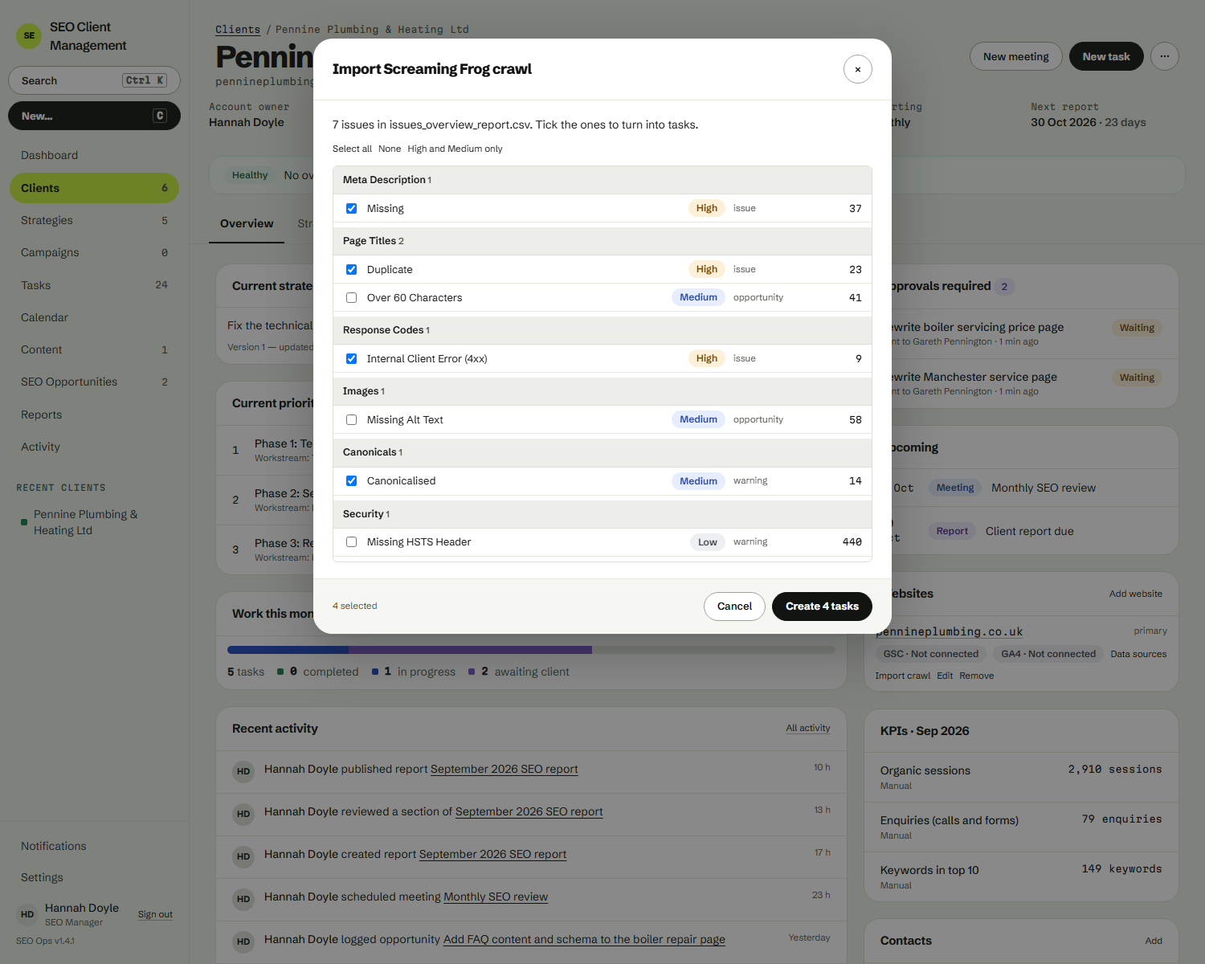The image size is (1205, 964).
Task: Click the Clients breadcrumb link
Action: 238,30
